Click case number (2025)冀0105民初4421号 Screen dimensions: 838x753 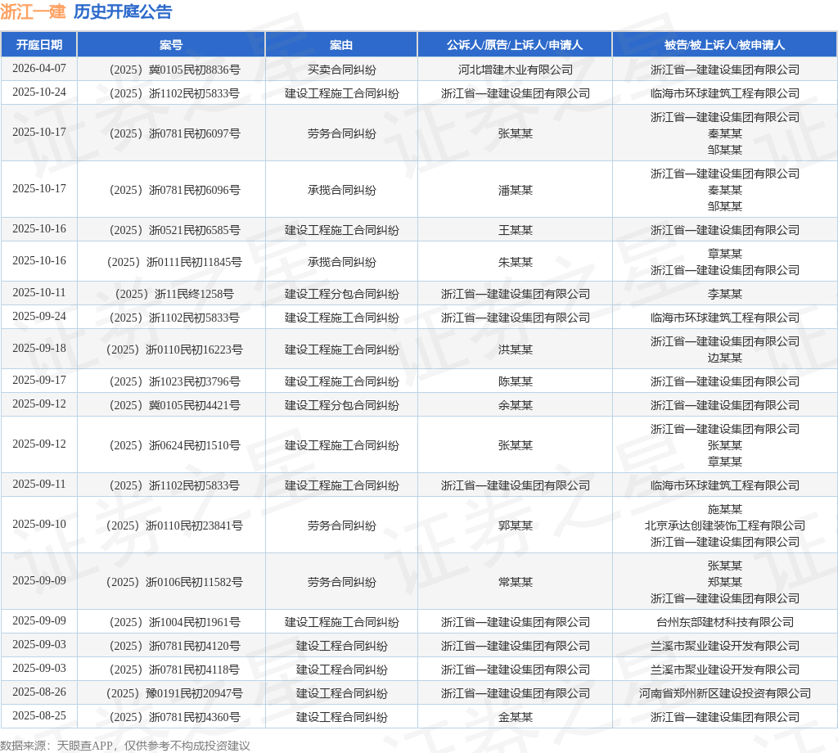(174, 405)
